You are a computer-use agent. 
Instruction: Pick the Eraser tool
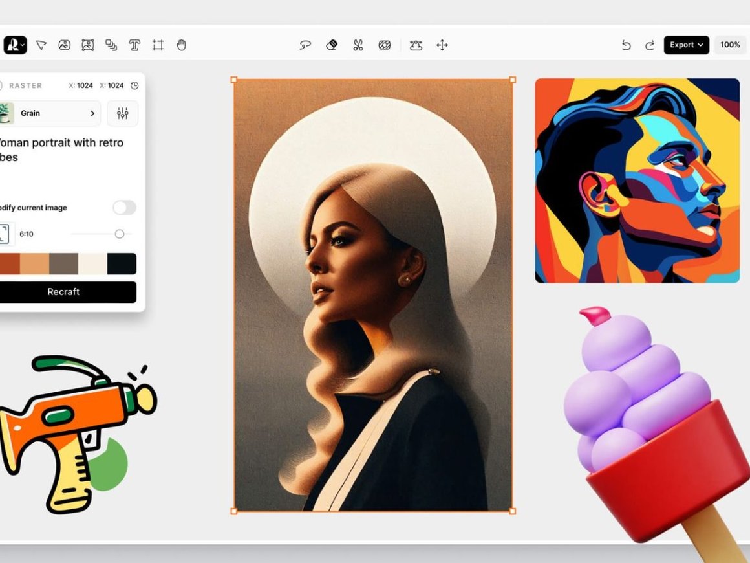(x=332, y=45)
